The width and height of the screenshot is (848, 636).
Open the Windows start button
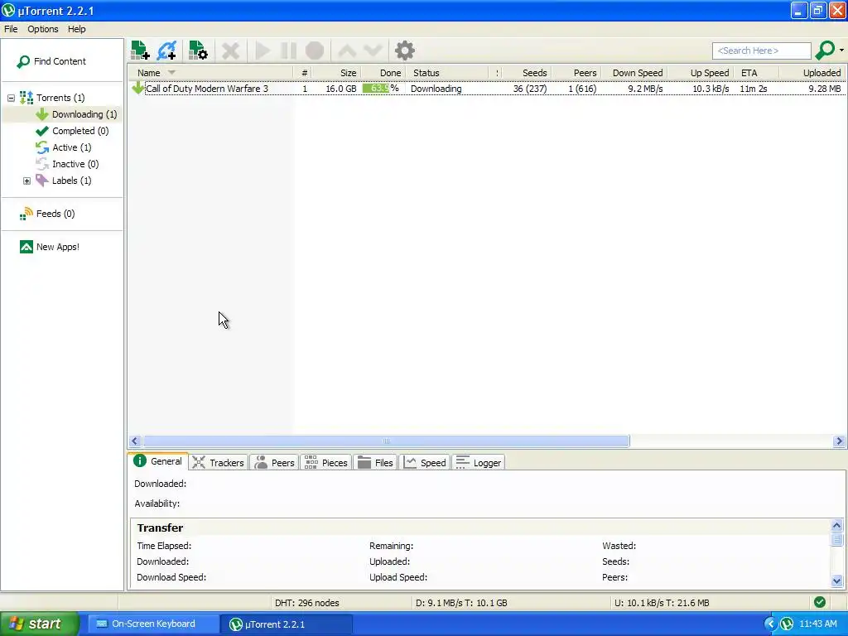[40, 624]
